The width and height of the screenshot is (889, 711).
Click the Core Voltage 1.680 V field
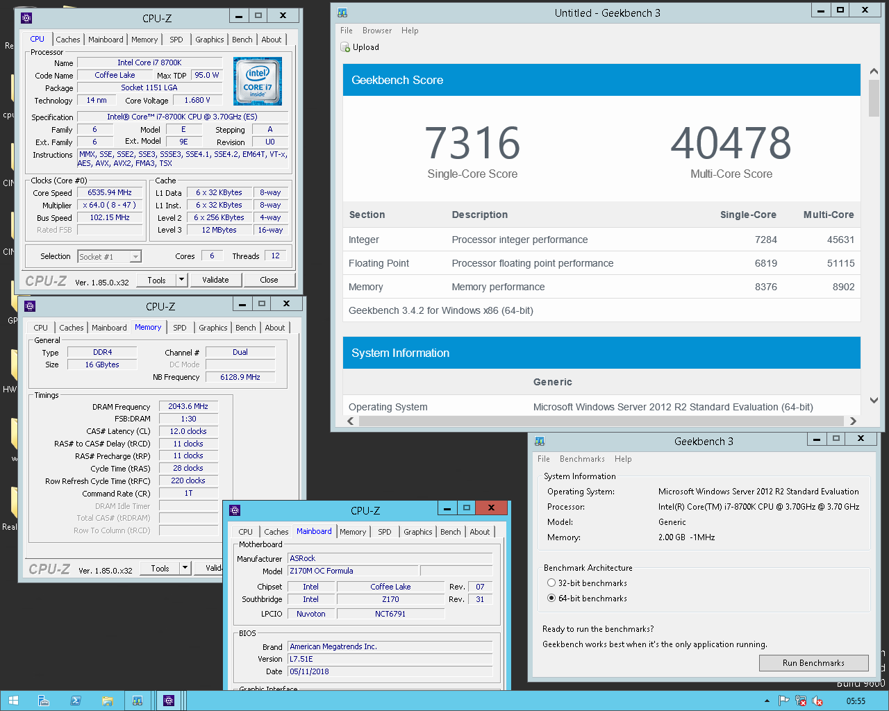click(197, 100)
